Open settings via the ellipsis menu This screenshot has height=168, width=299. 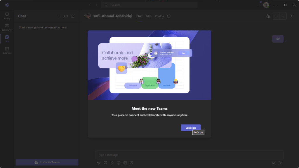coord(258,5)
